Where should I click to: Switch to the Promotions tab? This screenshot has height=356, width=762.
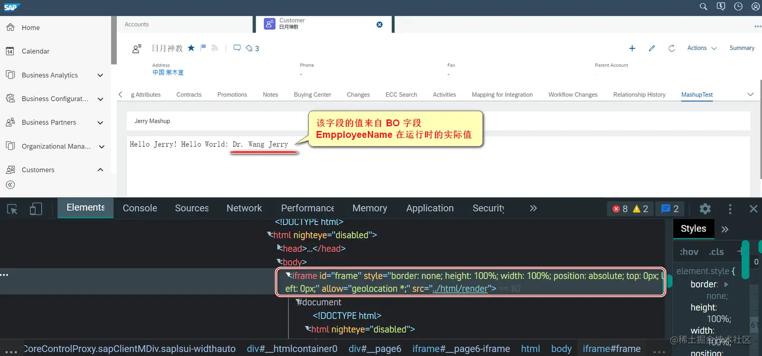(x=232, y=95)
